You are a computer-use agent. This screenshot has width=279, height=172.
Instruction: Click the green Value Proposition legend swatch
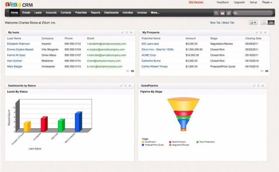pyautogui.click(x=197, y=142)
